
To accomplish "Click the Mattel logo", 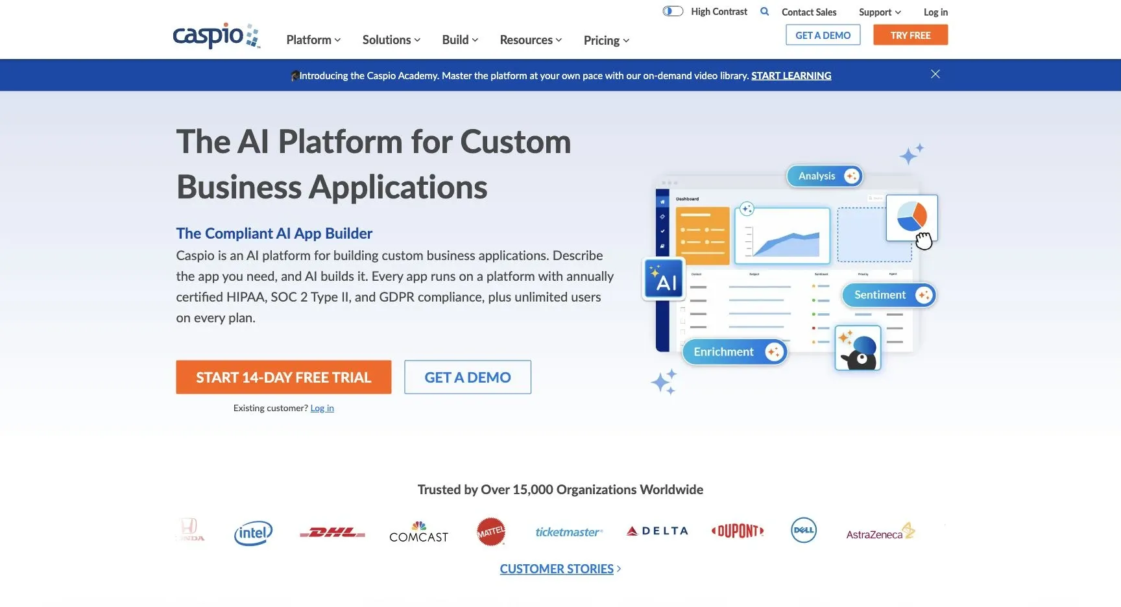I will (491, 532).
